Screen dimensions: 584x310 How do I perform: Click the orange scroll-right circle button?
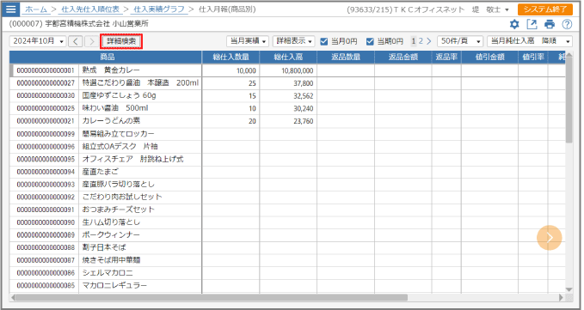[x=549, y=238]
